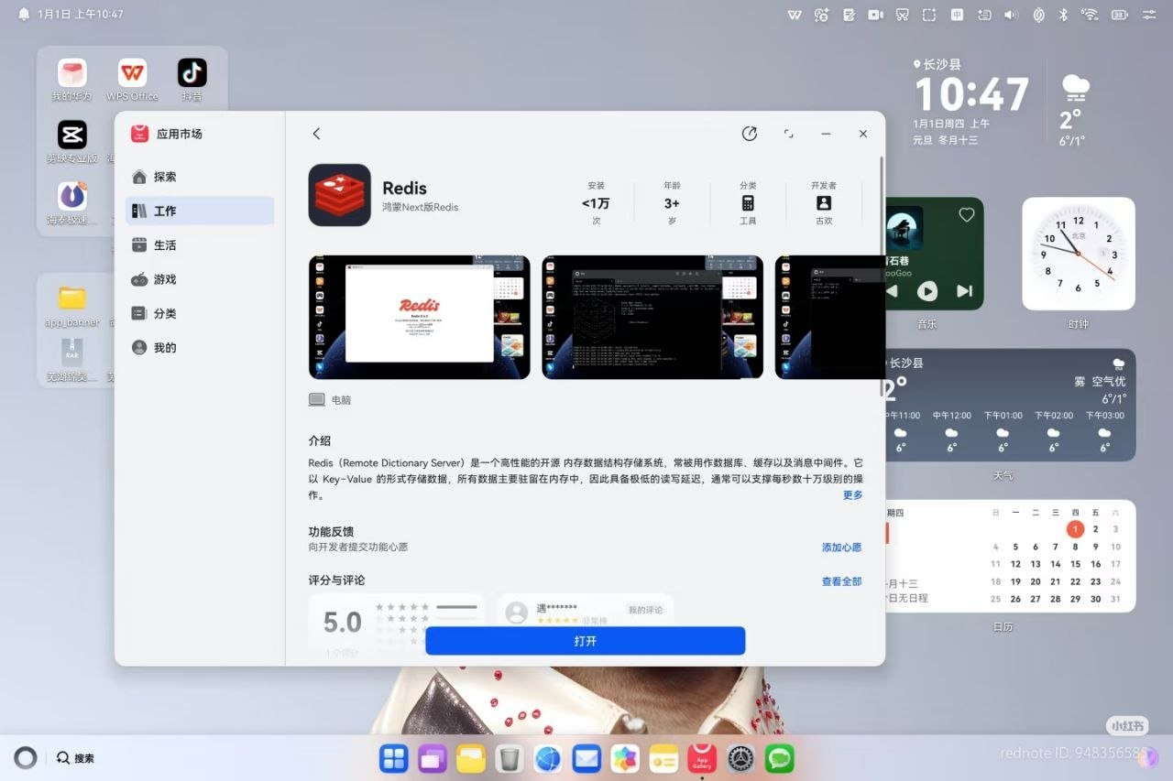This screenshot has width=1173, height=781.
Task: Open App Gallery icon in dock
Action: point(702,758)
